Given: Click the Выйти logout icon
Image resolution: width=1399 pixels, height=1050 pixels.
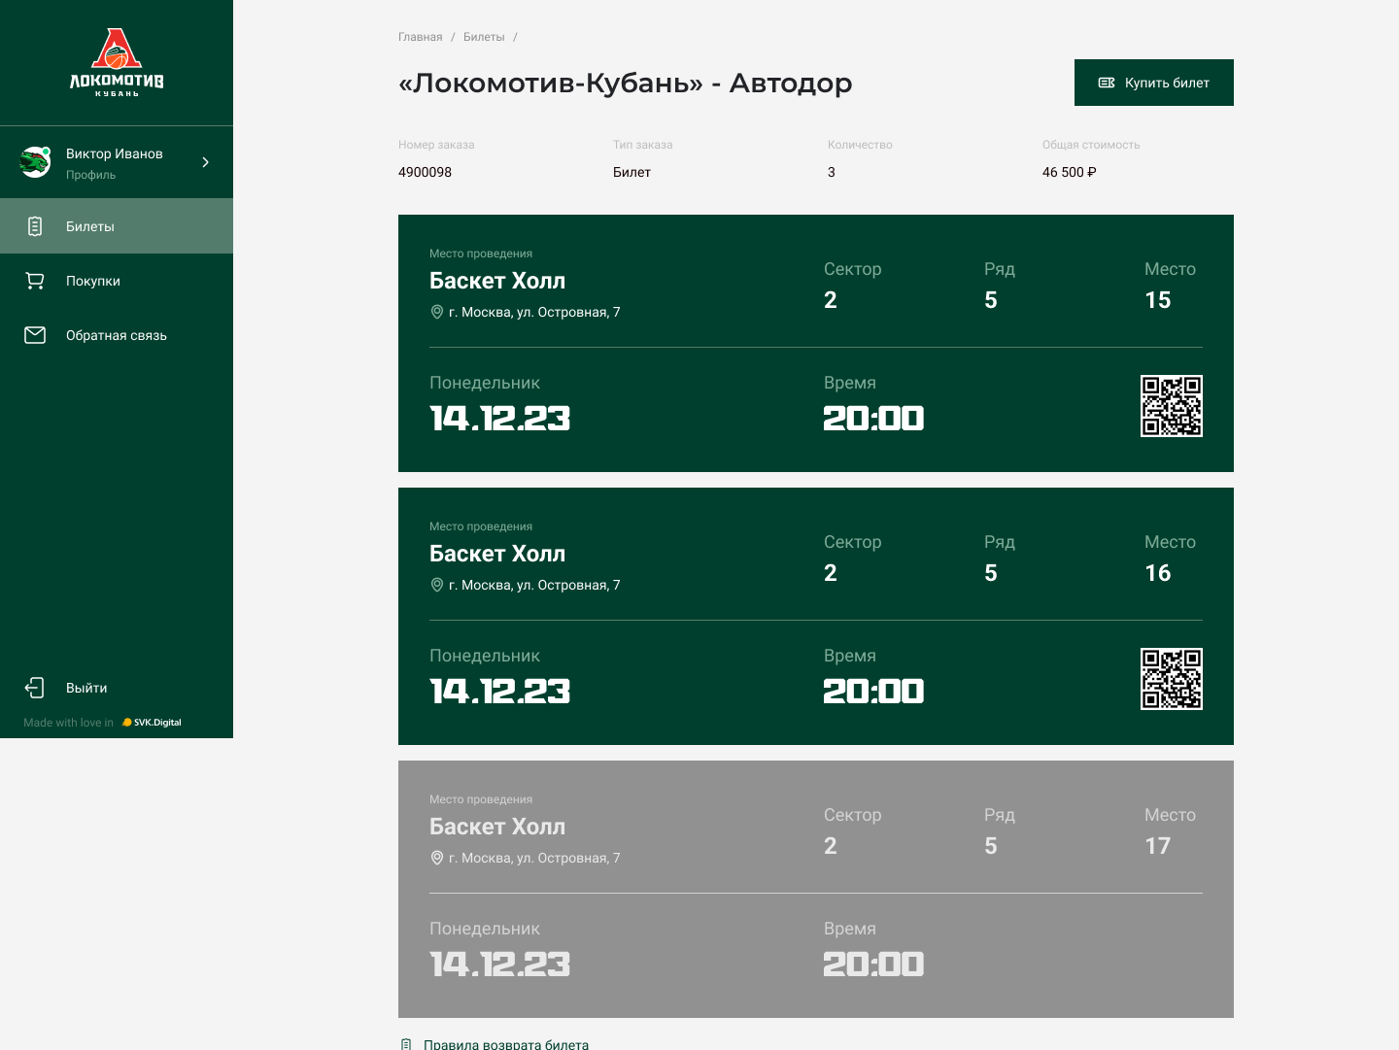Looking at the screenshot, I should (35, 688).
